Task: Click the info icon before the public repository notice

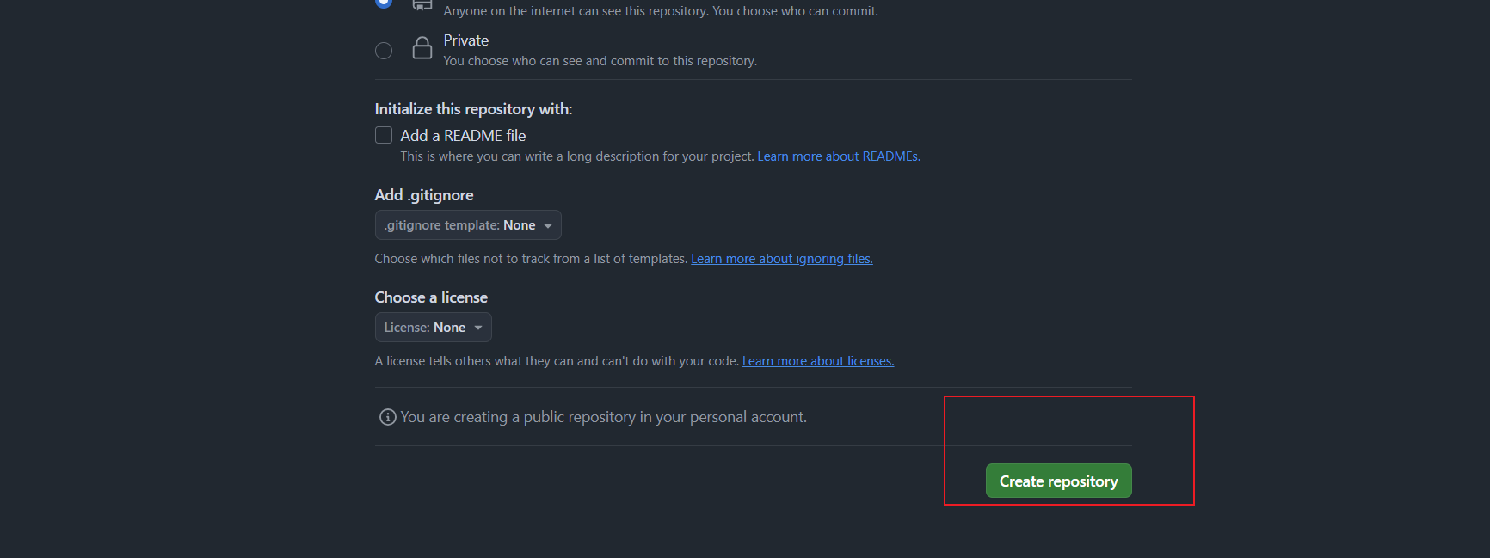Action: click(x=388, y=417)
